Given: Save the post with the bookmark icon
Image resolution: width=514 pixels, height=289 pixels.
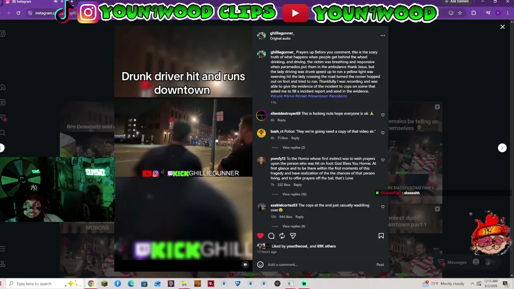Looking at the screenshot, I should pos(381,236).
